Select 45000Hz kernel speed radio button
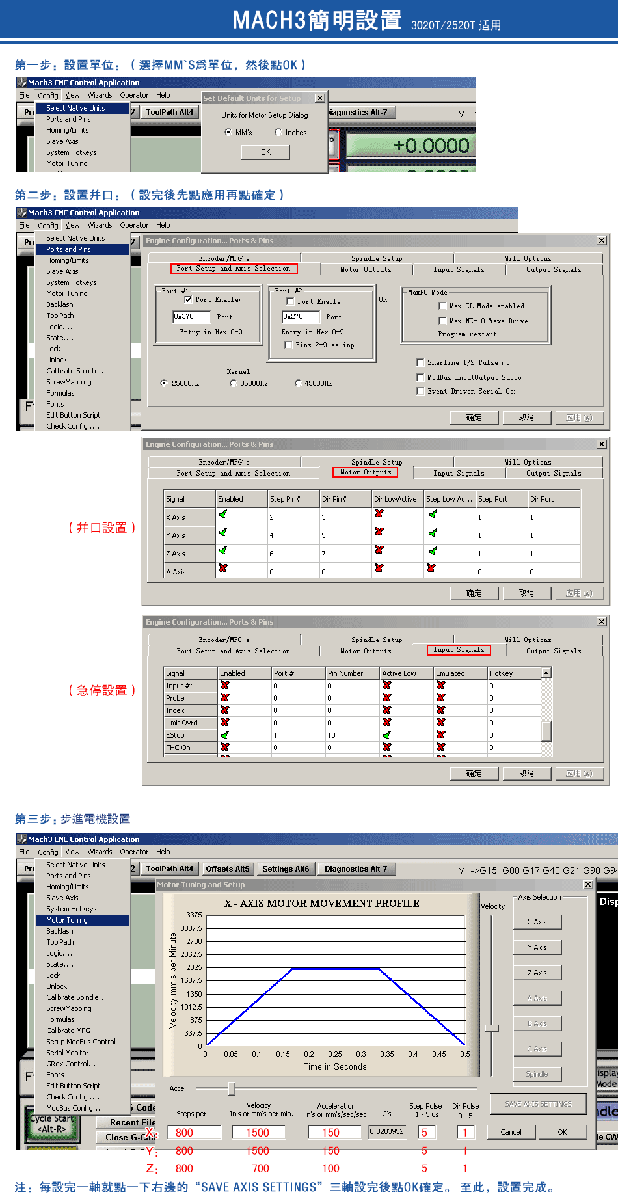 tap(298, 383)
